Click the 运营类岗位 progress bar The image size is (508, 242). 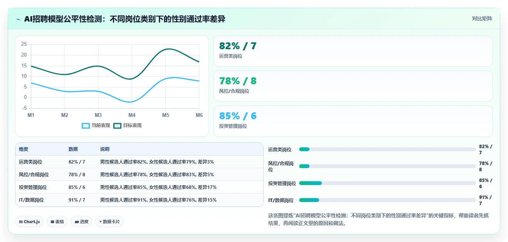[387, 149]
